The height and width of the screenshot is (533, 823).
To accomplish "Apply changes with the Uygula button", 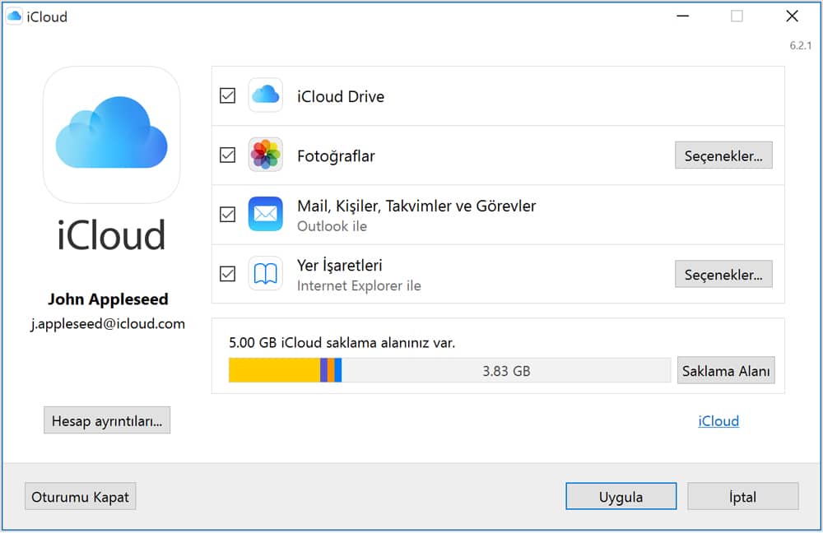I will (621, 496).
